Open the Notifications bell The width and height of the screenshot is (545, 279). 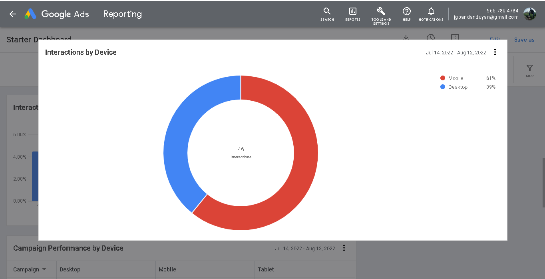(431, 14)
